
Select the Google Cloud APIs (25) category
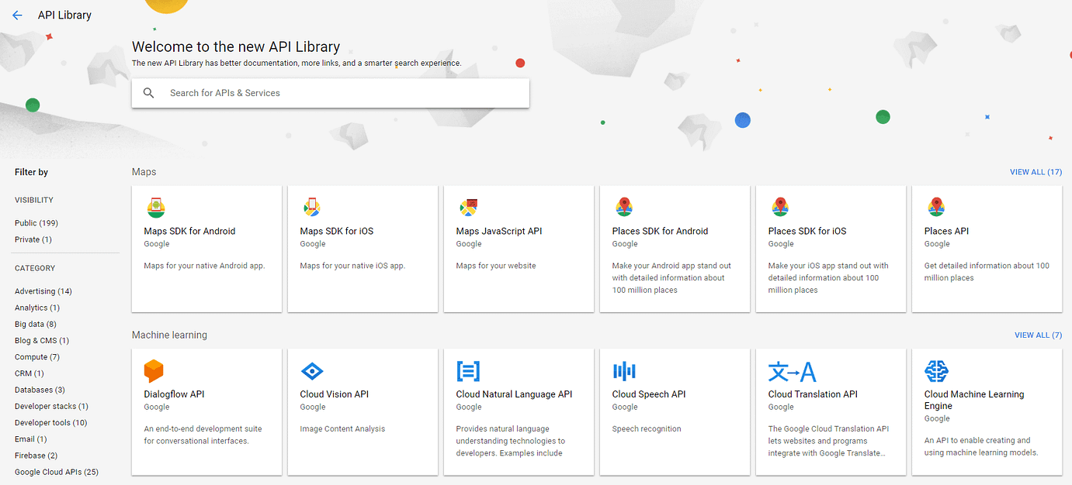click(57, 472)
